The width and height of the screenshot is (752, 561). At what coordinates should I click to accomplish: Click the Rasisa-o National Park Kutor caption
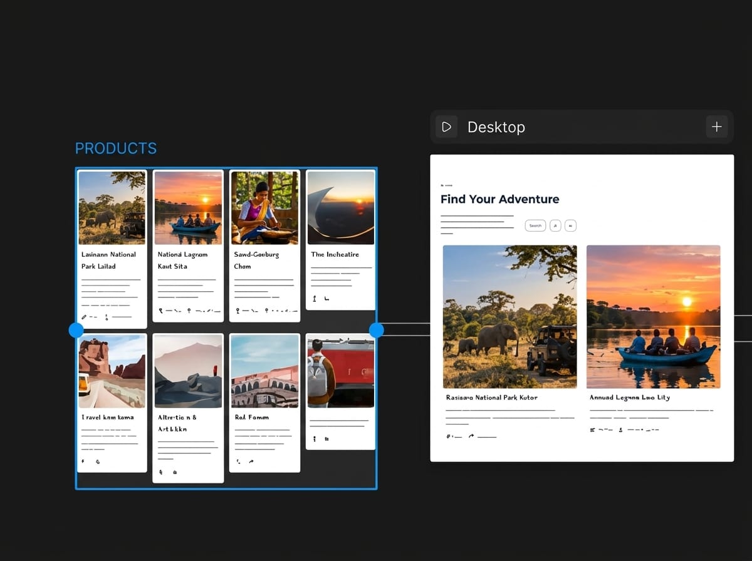[492, 397]
